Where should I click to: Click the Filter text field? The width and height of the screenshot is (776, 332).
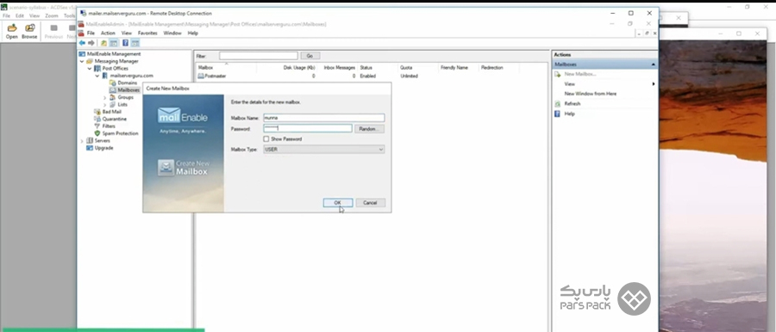[259, 56]
